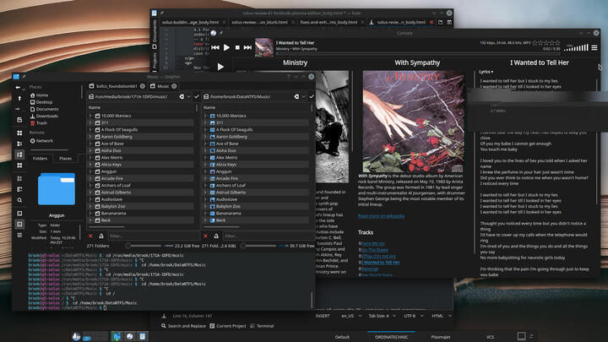The height and width of the screenshot is (342, 608).
Task: Click previous track button in Cantata
Action: point(215,47)
